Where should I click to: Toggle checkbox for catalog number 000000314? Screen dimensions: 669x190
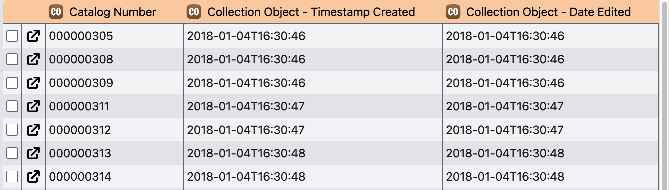click(12, 177)
